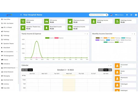Image resolution: width=138 pixels, height=104 pixels.
Task: Click the Operation Theatre Income scissors icon
Action: click(23, 28)
